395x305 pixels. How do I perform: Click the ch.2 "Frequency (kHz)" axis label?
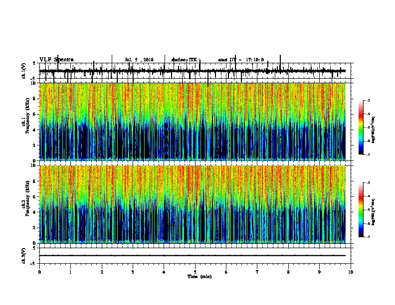tap(28, 198)
